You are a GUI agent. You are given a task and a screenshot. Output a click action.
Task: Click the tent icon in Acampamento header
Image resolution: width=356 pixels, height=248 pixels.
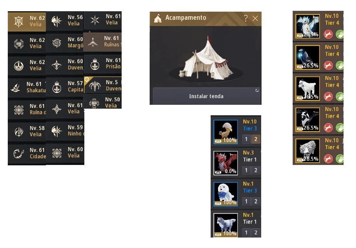tap(157, 18)
